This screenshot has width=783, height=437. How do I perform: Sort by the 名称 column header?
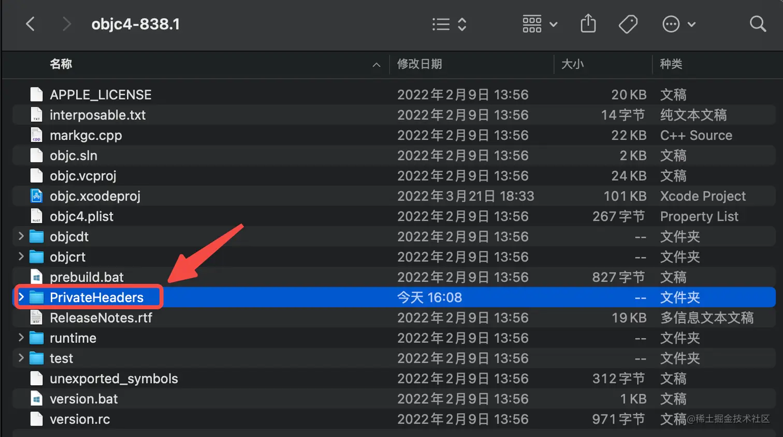(61, 64)
